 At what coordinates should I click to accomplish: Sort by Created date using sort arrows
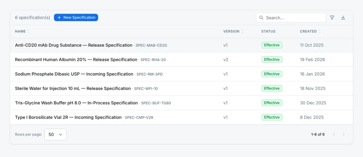[320, 32]
